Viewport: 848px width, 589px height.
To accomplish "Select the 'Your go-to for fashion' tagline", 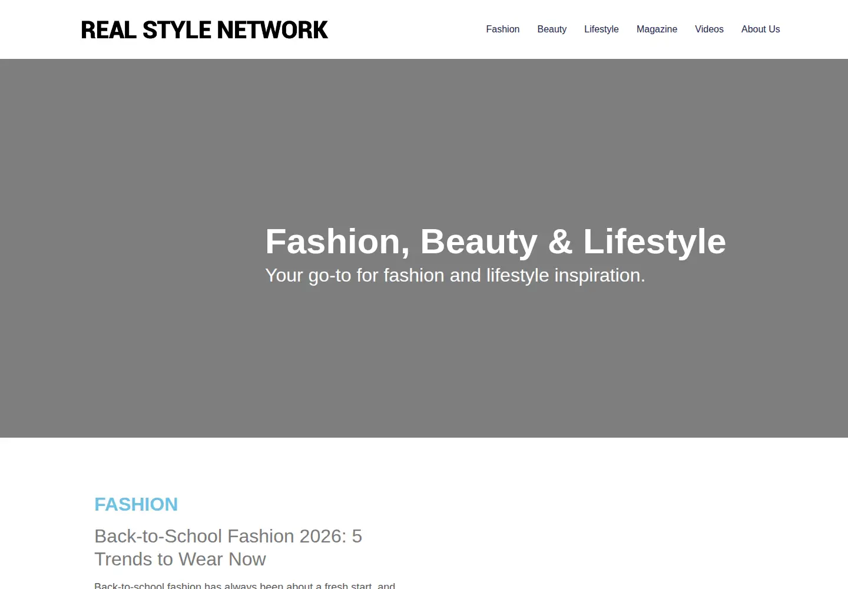I will pyautogui.click(x=455, y=275).
